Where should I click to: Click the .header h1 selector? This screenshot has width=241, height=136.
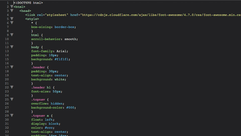[41, 87]
